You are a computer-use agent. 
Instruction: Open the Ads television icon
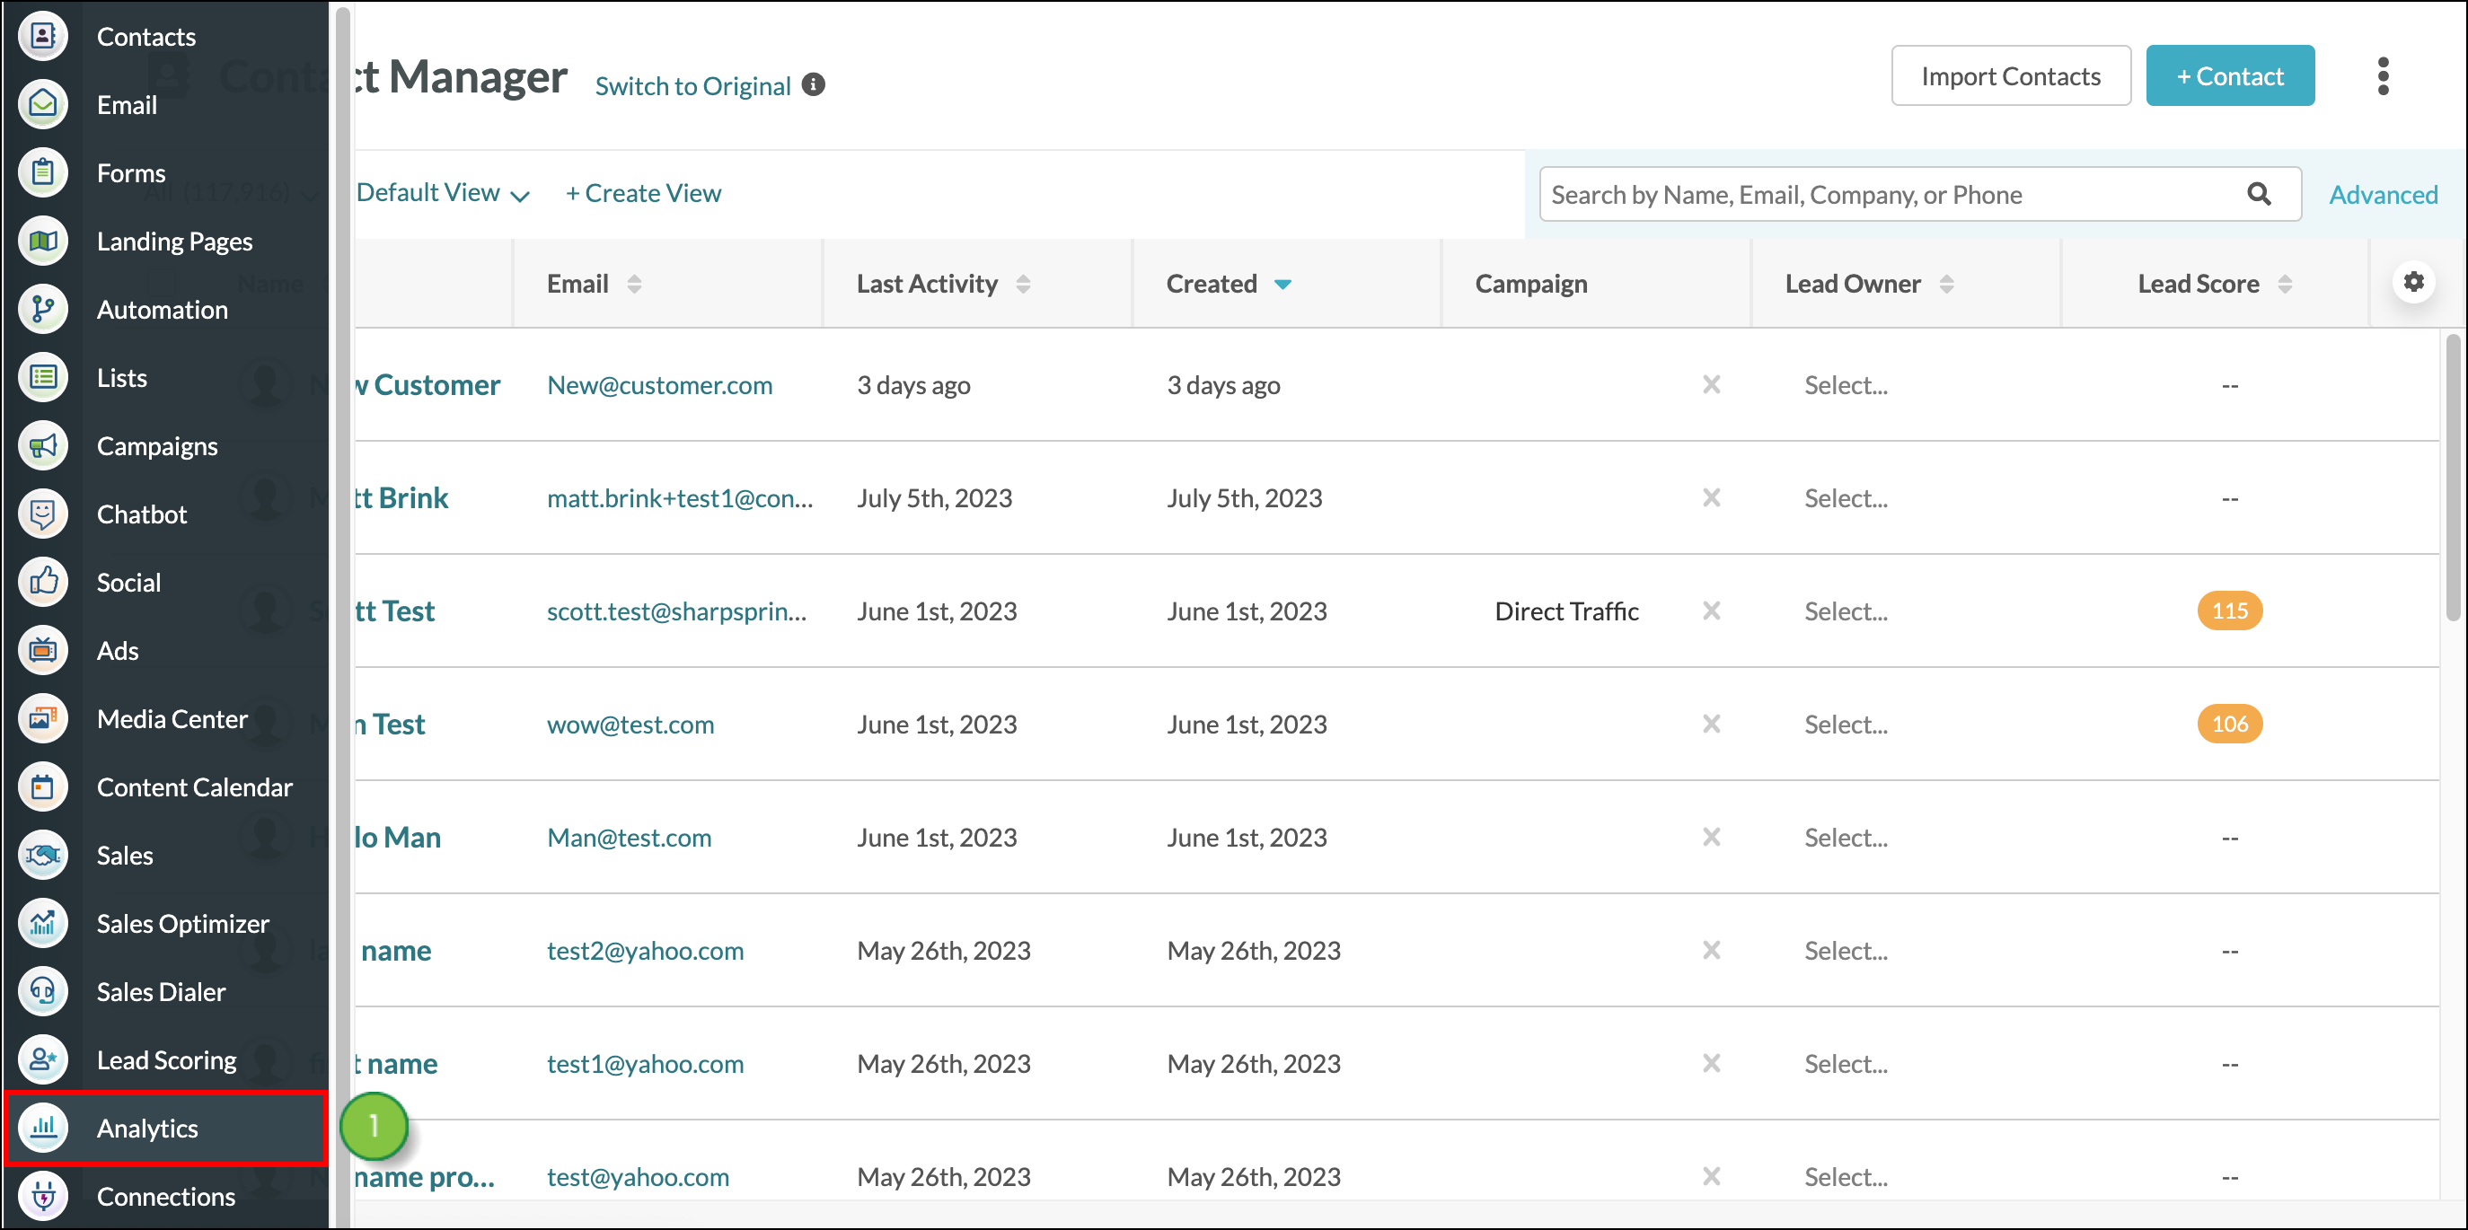(x=43, y=650)
